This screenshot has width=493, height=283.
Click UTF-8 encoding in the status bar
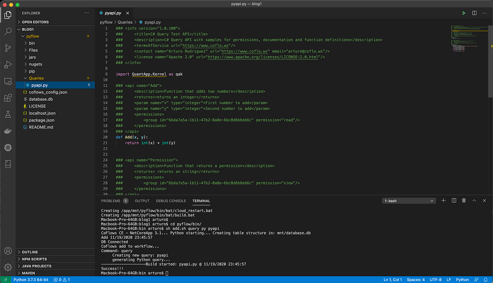[x=435, y=279]
